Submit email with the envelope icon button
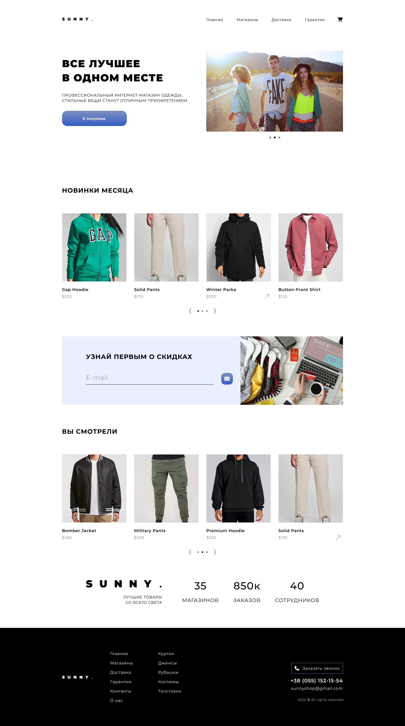405x726 pixels. 227,378
